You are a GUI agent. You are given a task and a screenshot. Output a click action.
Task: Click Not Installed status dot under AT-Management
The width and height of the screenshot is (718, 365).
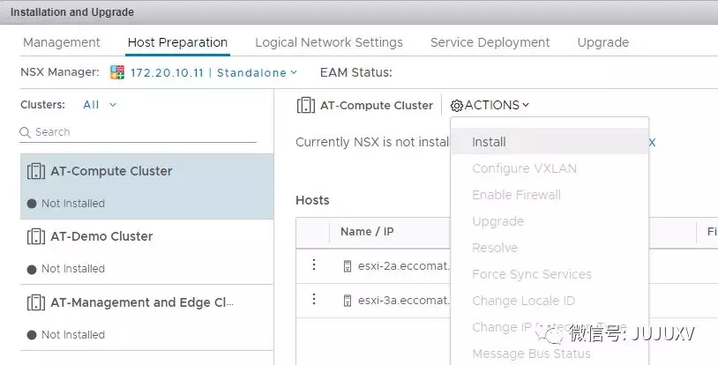(32, 335)
